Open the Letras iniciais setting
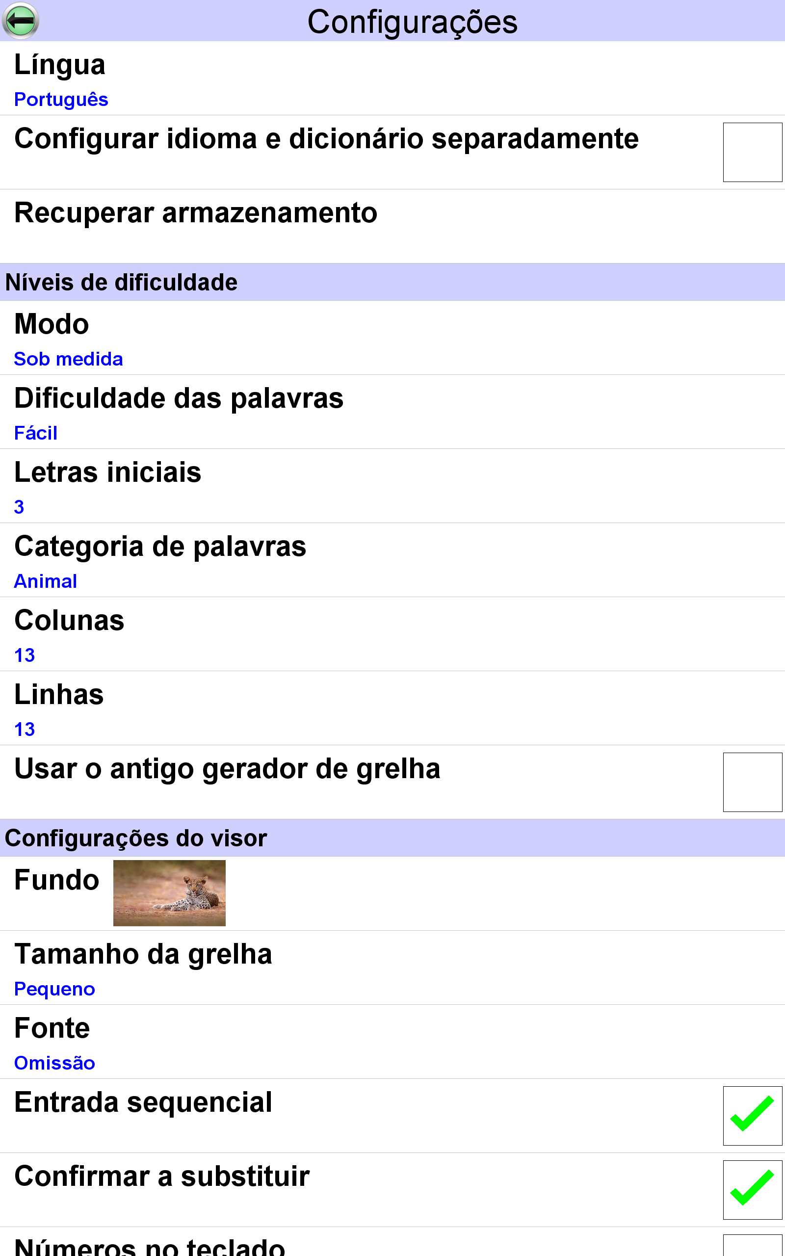Image resolution: width=785 pixels, height=1256 pixels. click(392, 486)
